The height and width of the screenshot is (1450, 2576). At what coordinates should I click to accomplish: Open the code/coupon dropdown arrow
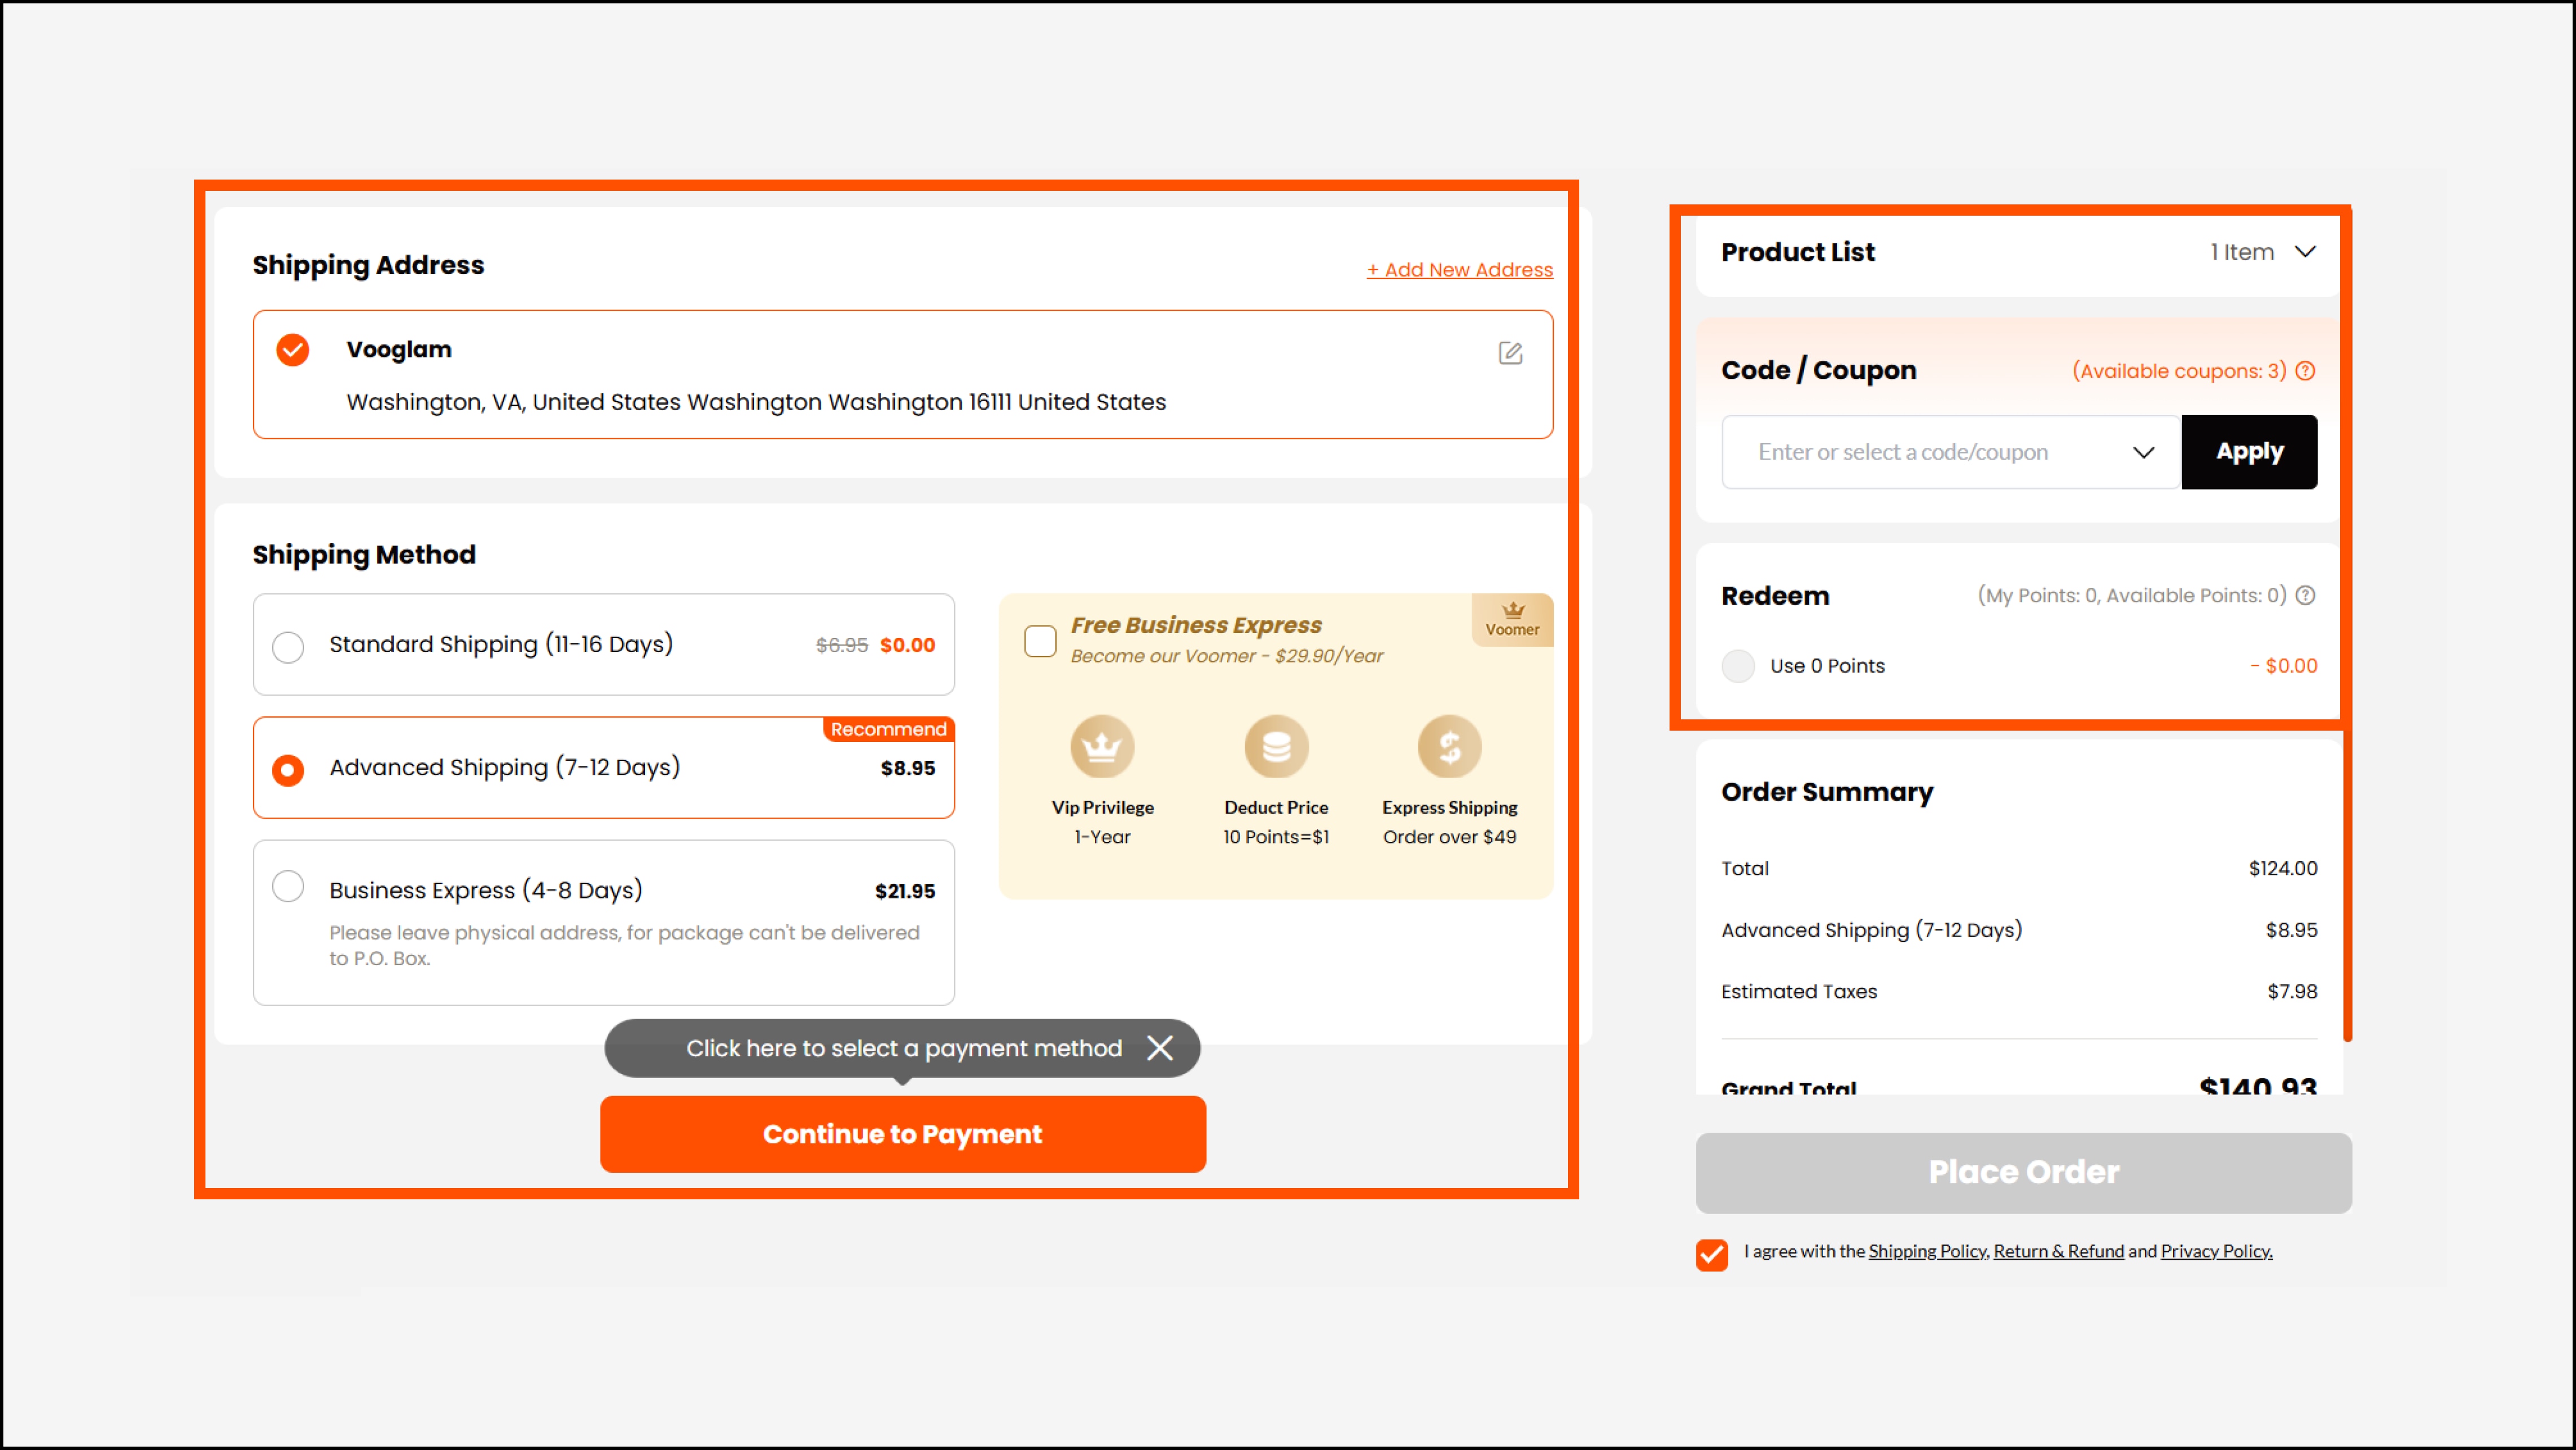[2143, 452]
